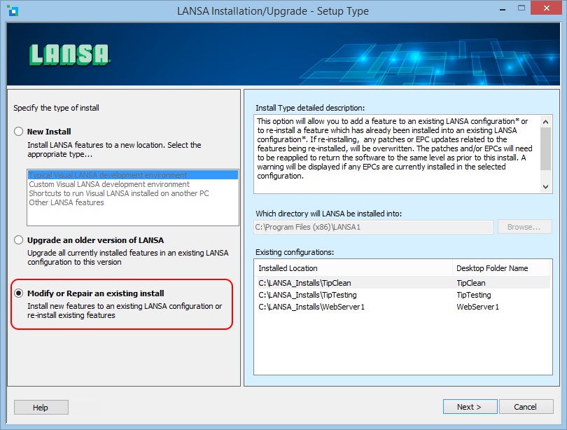Close the LANSA setup window
The image size is (567, 430).
point(546,8)
